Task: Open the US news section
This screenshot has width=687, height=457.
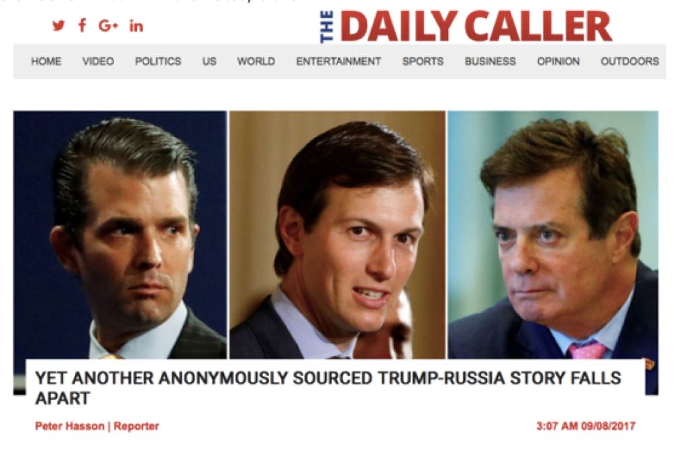Action: [x=209, y=61]
